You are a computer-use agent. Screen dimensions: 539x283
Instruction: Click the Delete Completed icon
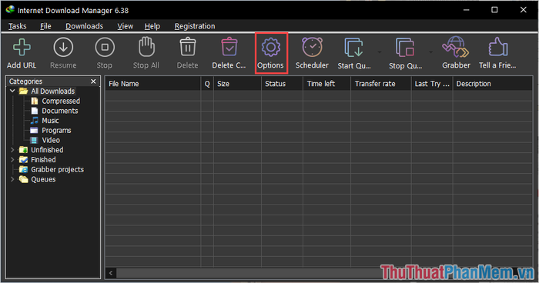tap(229, 47)
